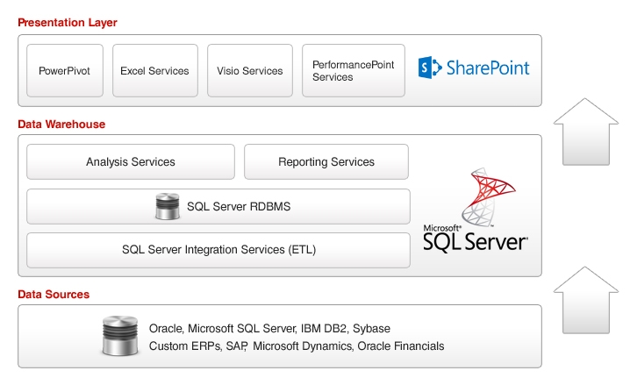Select the PowerPivot box
Viewport: 630px width, 385px height.
[65, 71]
